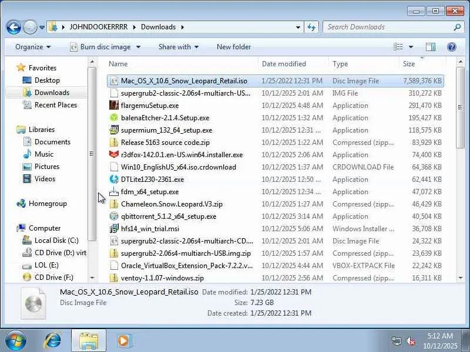This screenshot has height=352, width=470.
Task: Select JOHNDOOKERRRR in the address breadcrumb
Action: pyautogui.click(x=98, y=27)
